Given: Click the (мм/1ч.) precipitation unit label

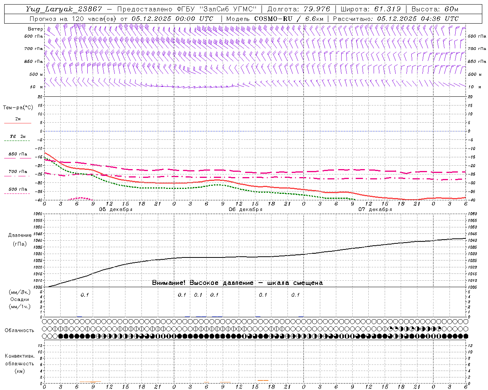Looking at the screenshot, I should pyautogui.click(x=20, y=307).
